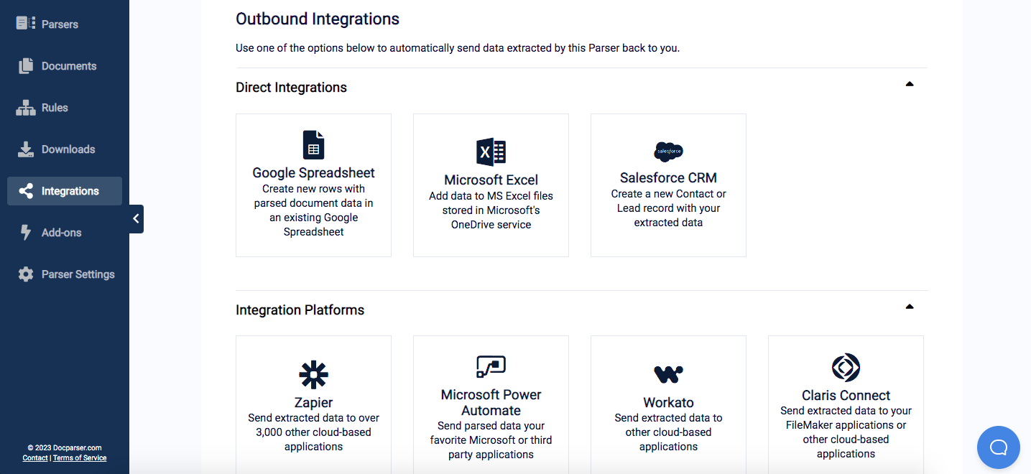Open the chat support bubble
This screenshot has height=474, width=1031.
(999, 447)
